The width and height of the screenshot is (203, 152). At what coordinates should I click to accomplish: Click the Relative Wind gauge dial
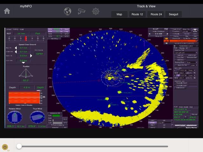click(x=15, y=117)
